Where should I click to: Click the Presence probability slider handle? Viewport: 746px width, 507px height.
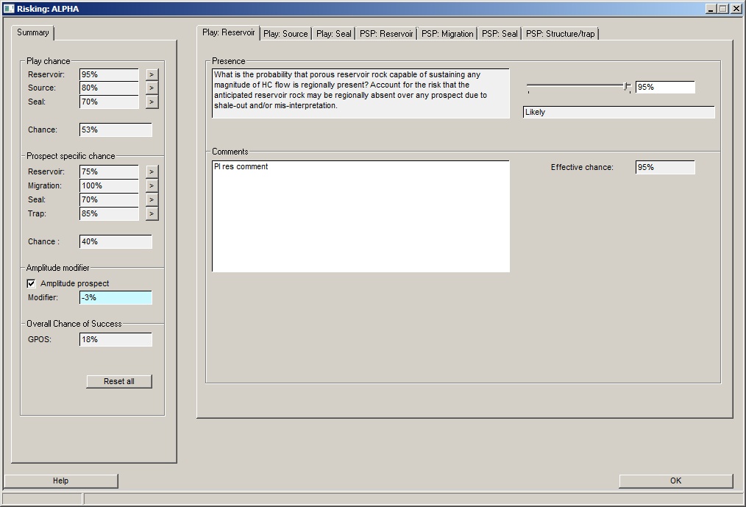[x=627, y=87]
